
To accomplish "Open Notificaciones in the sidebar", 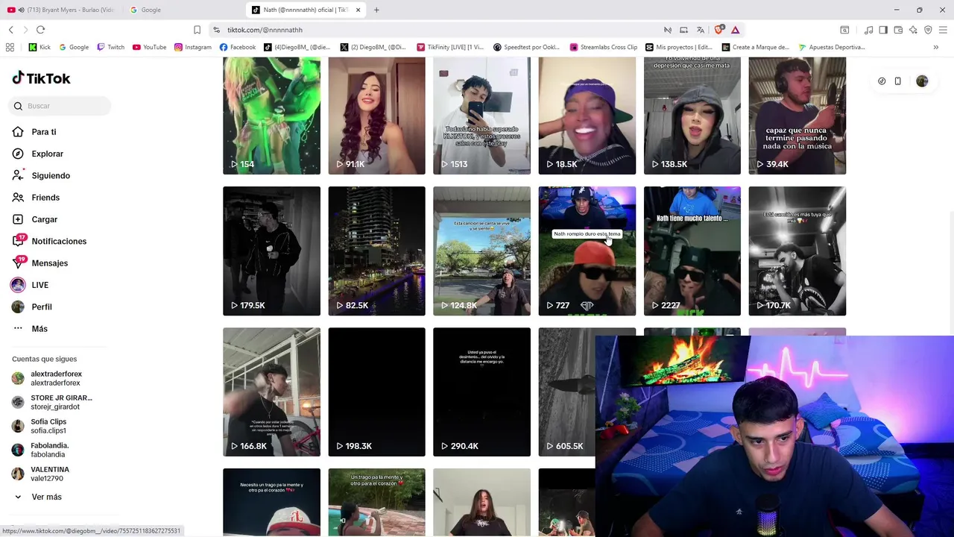I will pos(60,241).
